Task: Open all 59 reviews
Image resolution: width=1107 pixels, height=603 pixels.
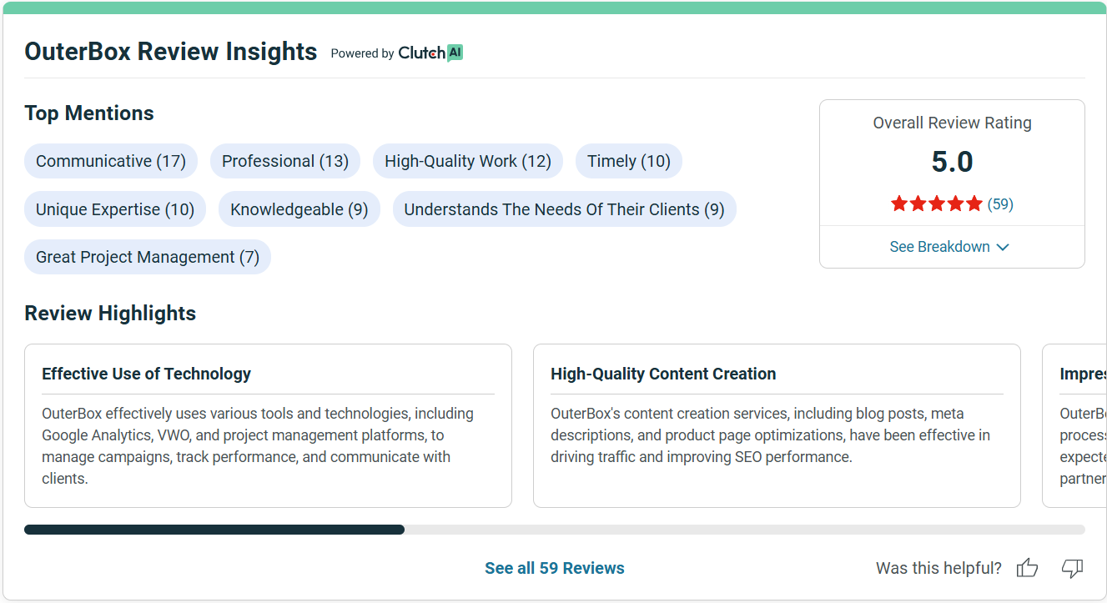Action: click(x=554, y=568)
